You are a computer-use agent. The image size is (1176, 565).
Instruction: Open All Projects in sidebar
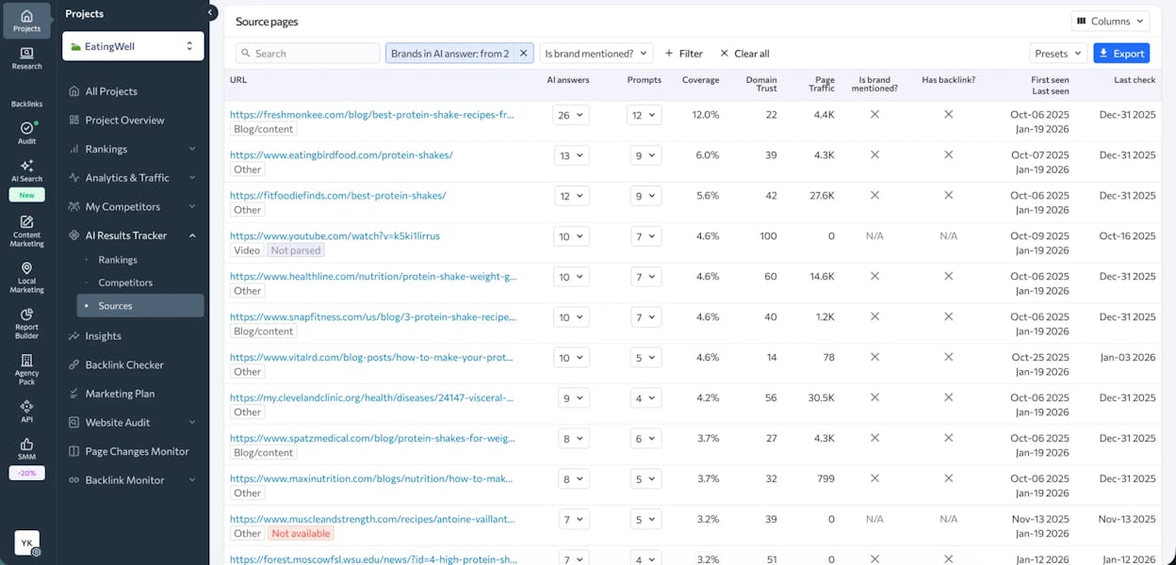tap(111, 91)
